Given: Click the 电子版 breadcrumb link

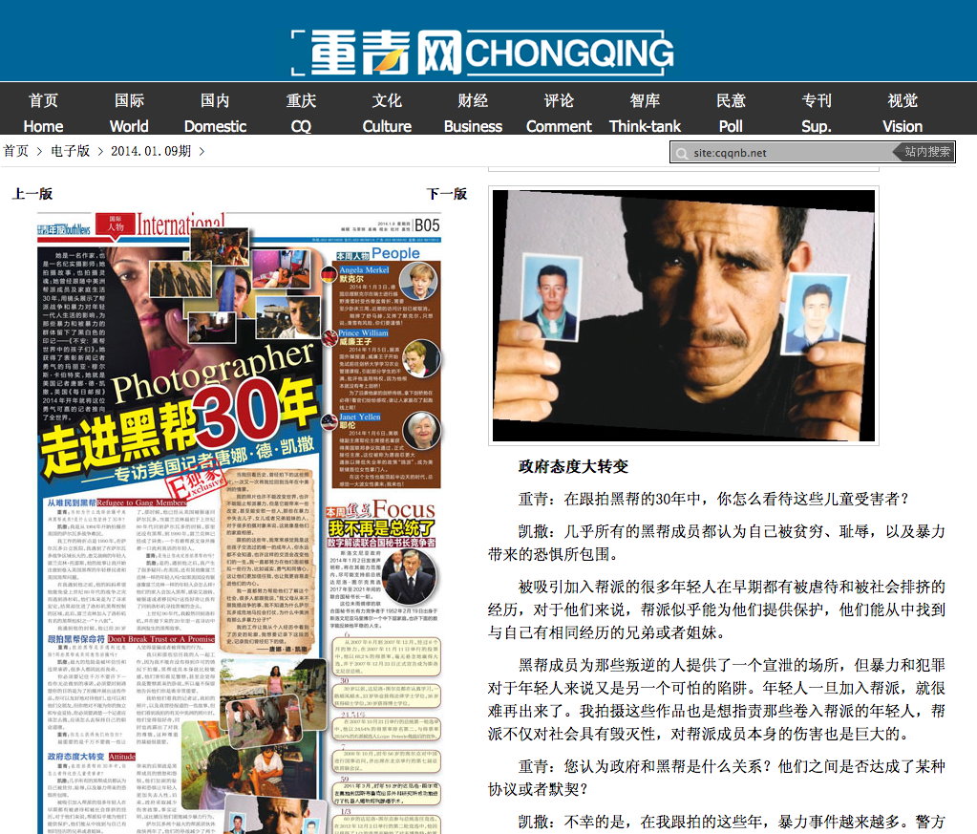Looking at the screenshot, I should click(70, 151).
